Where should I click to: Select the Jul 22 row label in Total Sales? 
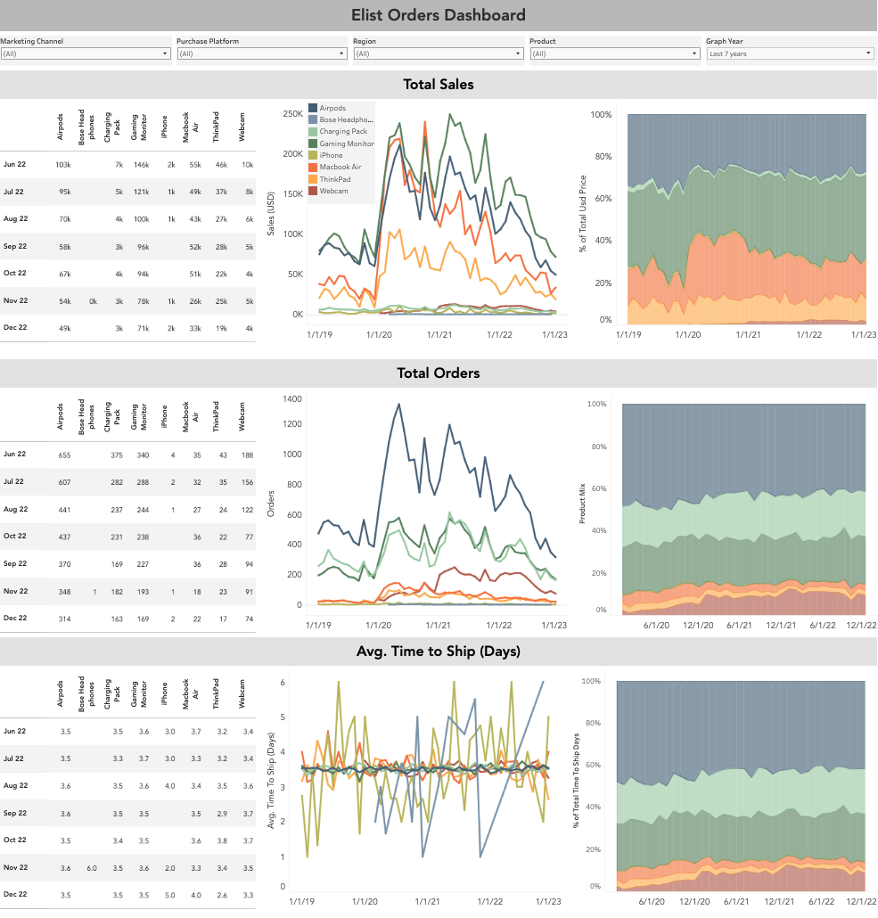point(13,192)
